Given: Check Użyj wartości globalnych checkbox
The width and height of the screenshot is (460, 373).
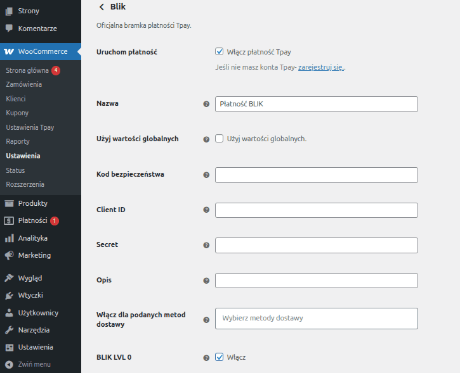Looking at the screenshot, I should pos(220,139).
